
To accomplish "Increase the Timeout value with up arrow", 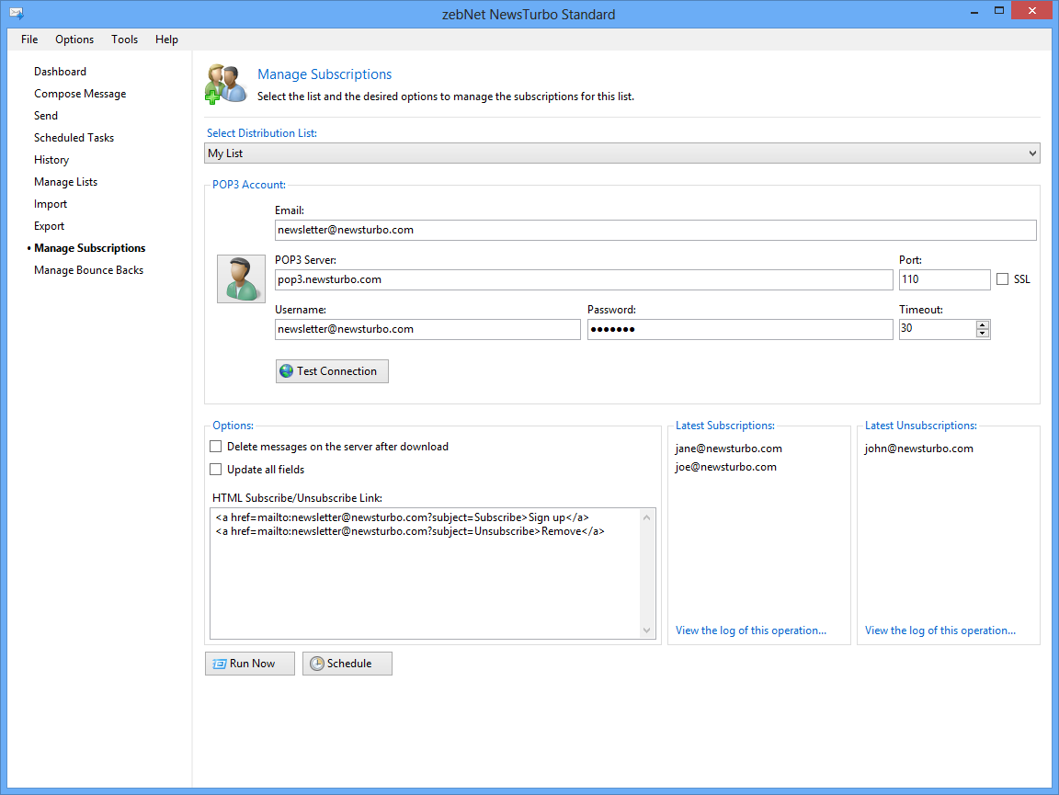I will click(x=983, y=324).
